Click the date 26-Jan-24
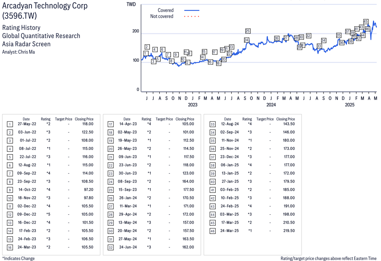381x261 pixels. [128, 198]
